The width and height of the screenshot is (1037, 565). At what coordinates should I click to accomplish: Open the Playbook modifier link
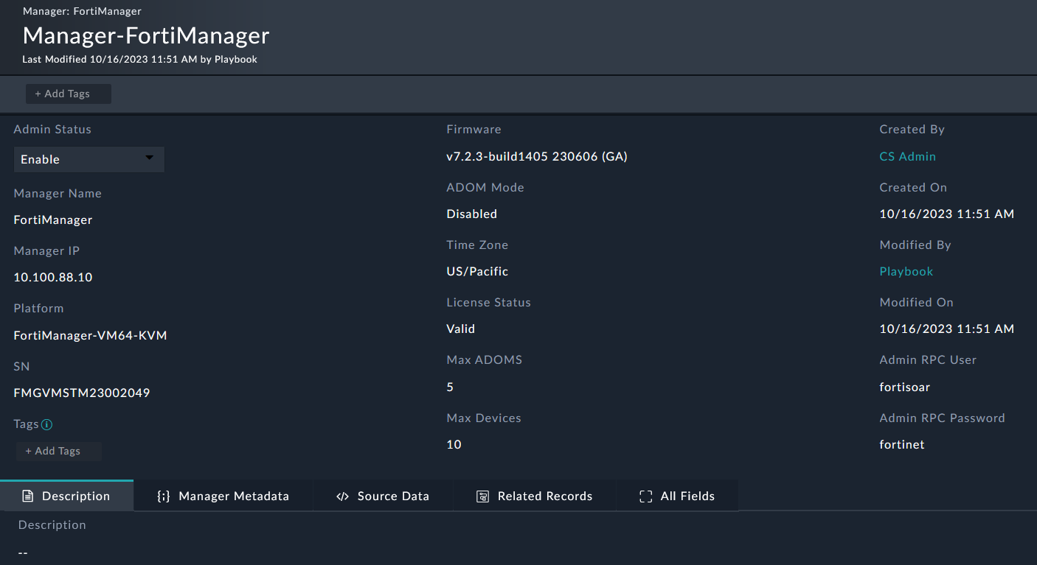pos(906,271)
